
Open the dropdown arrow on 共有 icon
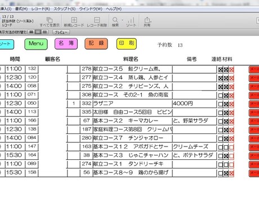click(x=151, y=21)
